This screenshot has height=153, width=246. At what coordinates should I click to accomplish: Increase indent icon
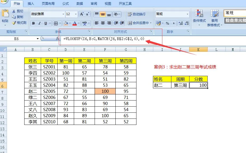122,23
